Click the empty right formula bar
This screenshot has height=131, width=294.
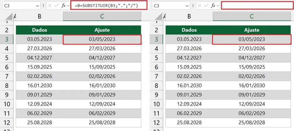pos(257,6)
